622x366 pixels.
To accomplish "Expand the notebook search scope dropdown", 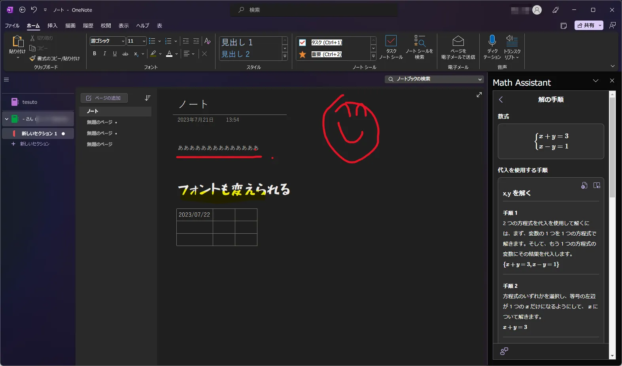I will (x=480, y=79).
